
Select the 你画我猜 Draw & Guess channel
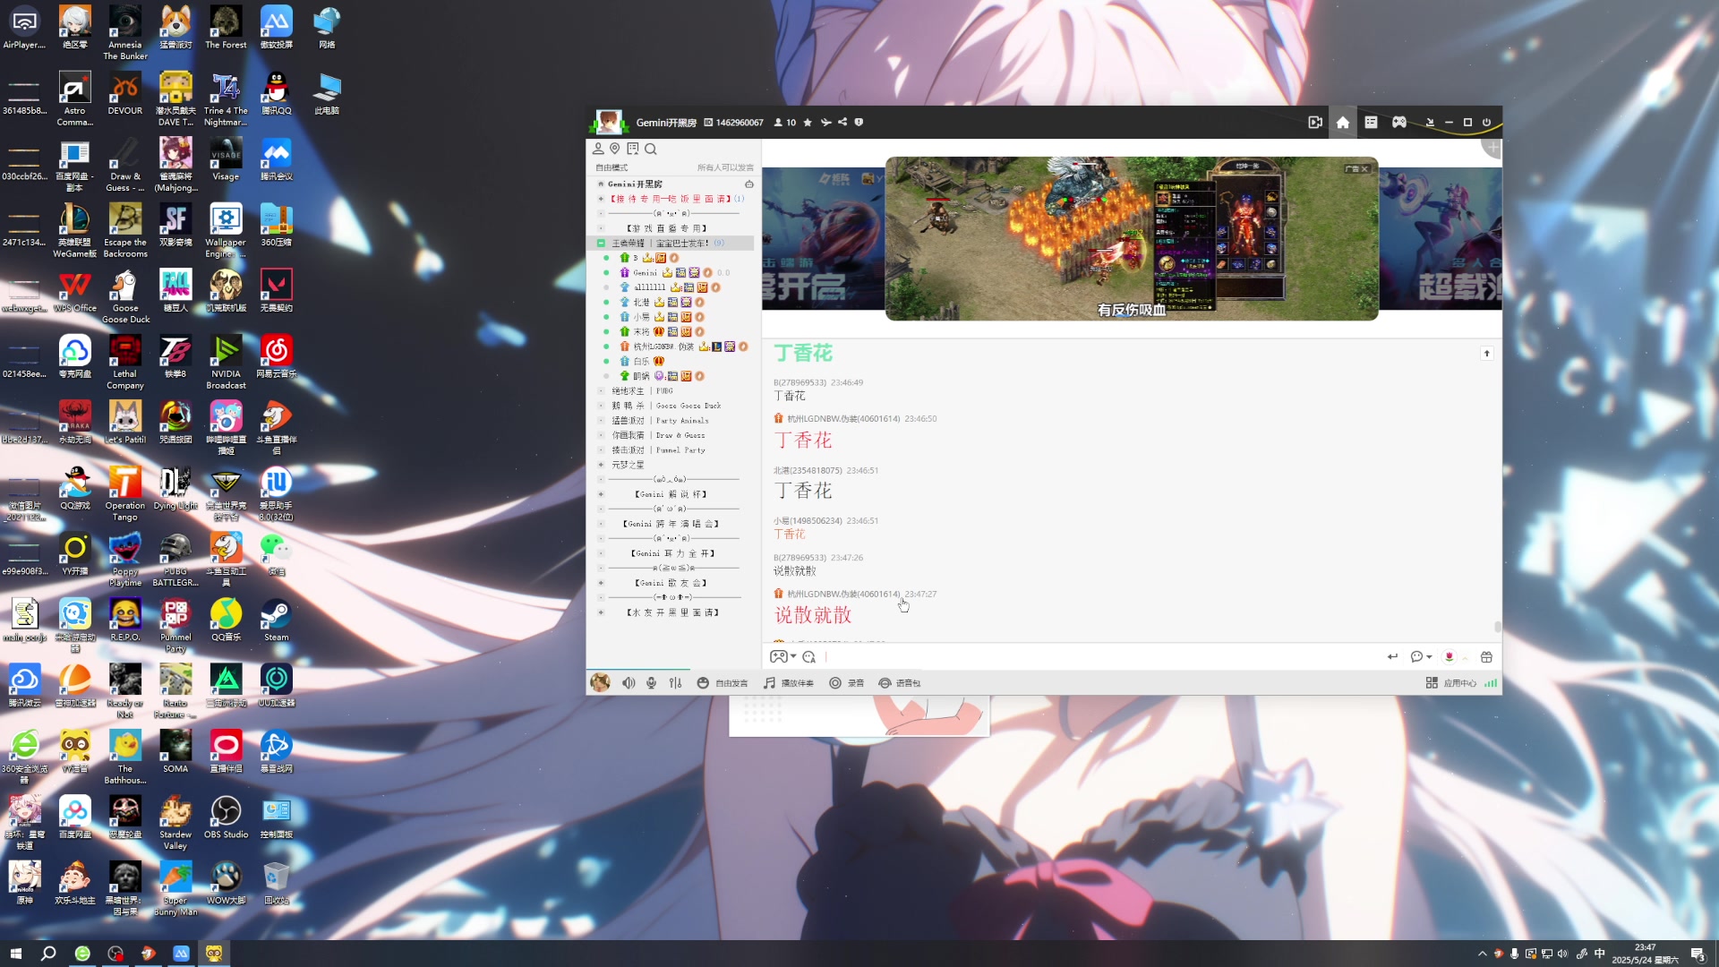658,435
